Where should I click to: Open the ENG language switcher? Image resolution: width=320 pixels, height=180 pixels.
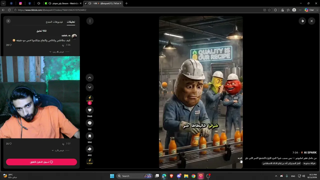[x=293, y=176]
